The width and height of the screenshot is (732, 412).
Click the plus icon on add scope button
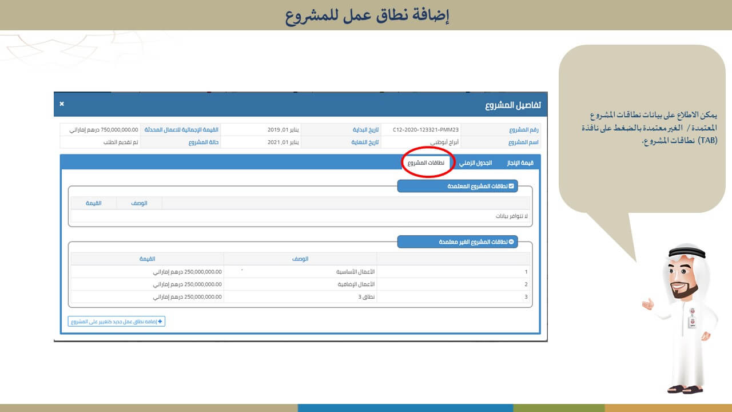click(x=160, y=322)
